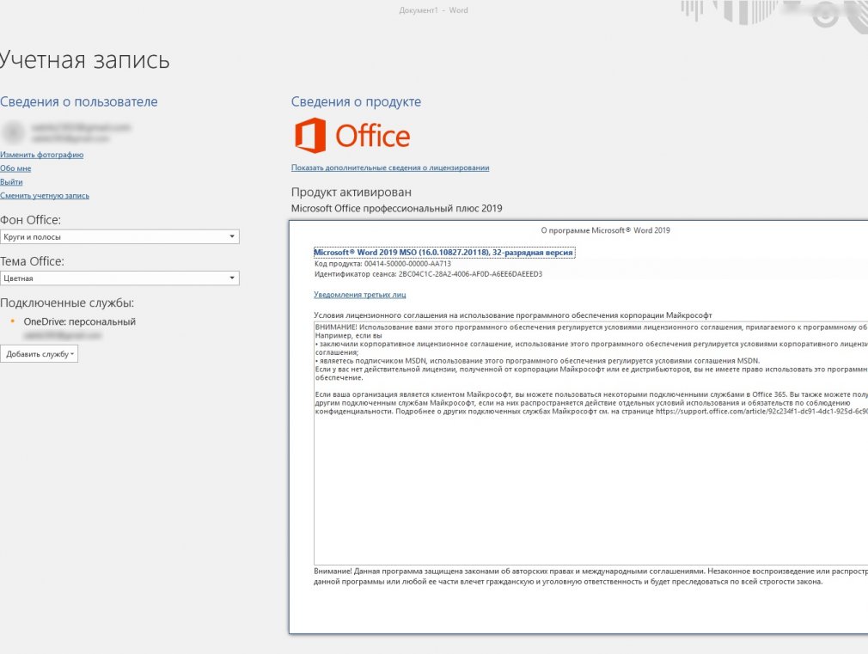Click the 'Сведения о продукте' heading
This screenshot has width=868, height=654.
356,102
